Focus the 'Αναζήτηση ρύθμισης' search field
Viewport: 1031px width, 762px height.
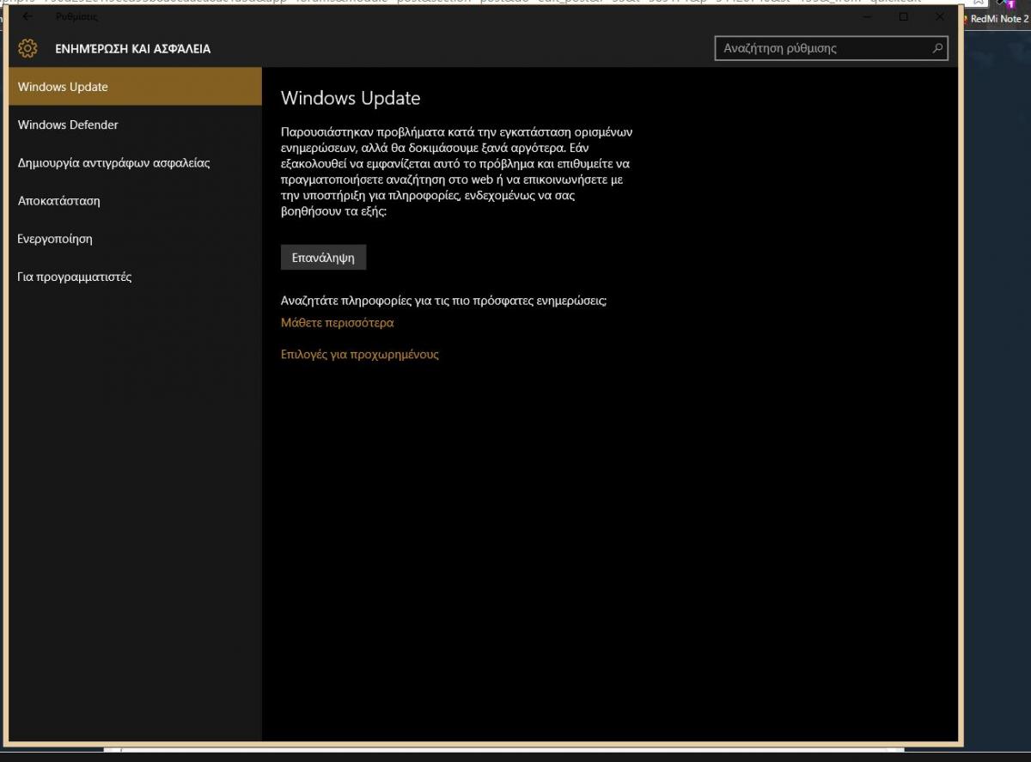831,48
